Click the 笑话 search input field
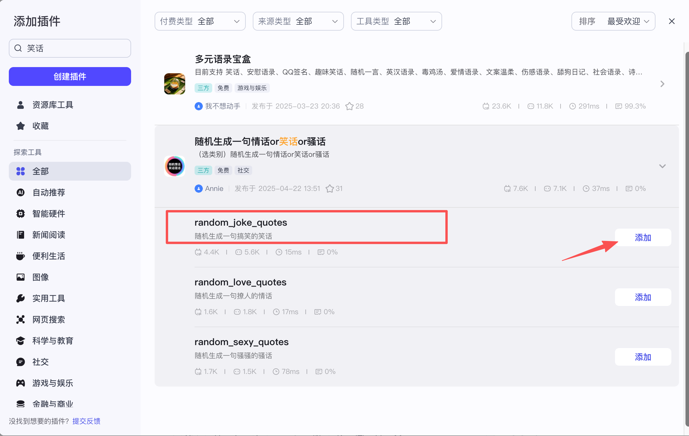689x436 pixels. (x=70, y=48)
